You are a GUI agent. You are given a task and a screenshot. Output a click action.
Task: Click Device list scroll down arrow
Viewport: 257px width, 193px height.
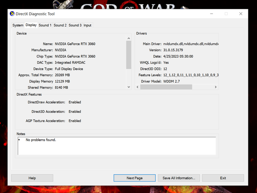coord(128,87)
